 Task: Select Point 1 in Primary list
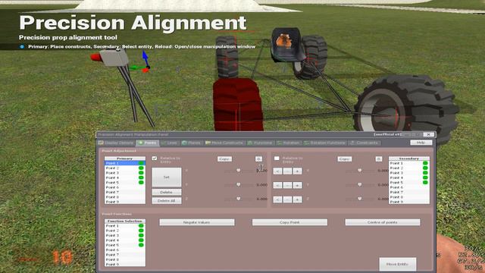(125, 163)
